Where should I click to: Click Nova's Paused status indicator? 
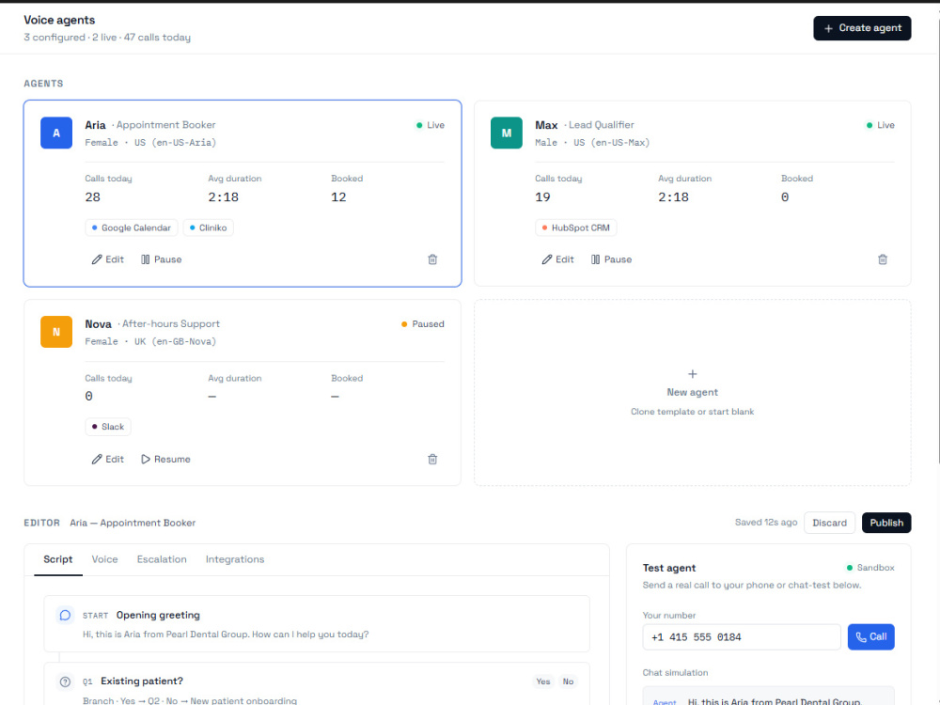pos(423,324)
